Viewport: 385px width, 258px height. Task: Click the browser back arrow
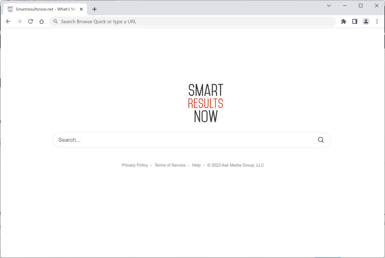pos(8,21)
